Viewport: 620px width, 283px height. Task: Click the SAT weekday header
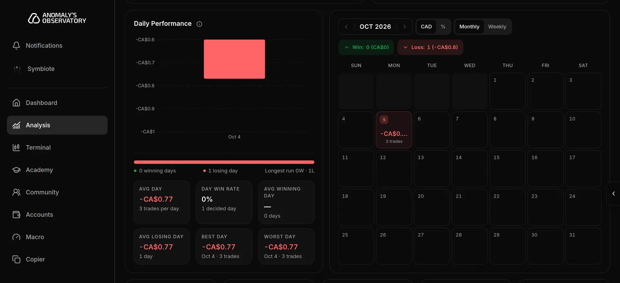coord(583,65)
